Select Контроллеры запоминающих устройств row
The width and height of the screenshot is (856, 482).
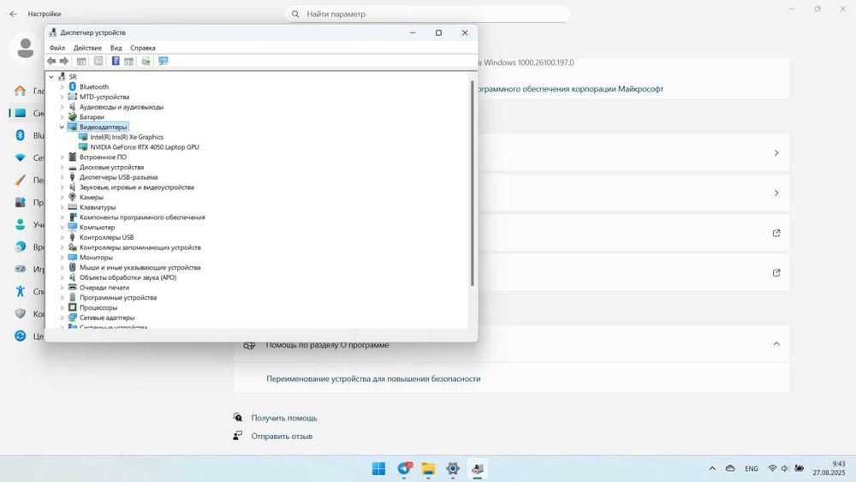pyautogui.click(x=140, y=247)
